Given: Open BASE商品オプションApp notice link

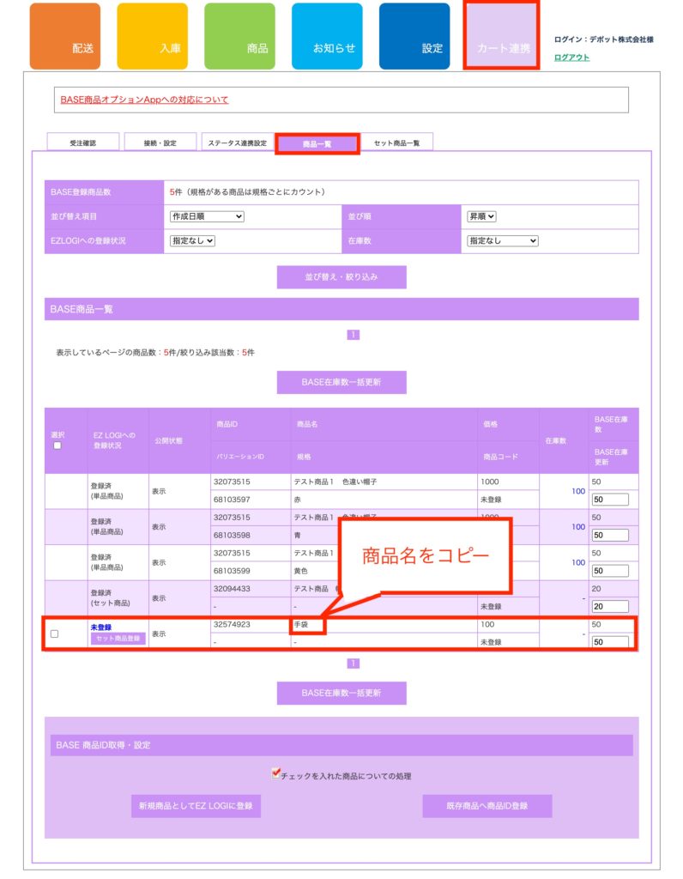Looking at the screenshot, I should point(144,100).
